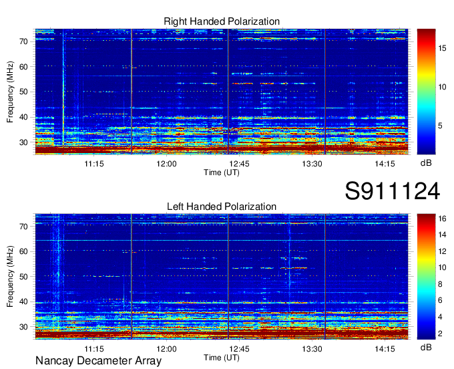Screen dimensions: 454x369
Task: Click the Right Handed Polarization spectrogram
Action: pos(222,92)
